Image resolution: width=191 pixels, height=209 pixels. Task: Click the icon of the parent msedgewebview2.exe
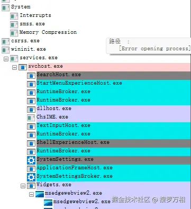pos(40,194)
